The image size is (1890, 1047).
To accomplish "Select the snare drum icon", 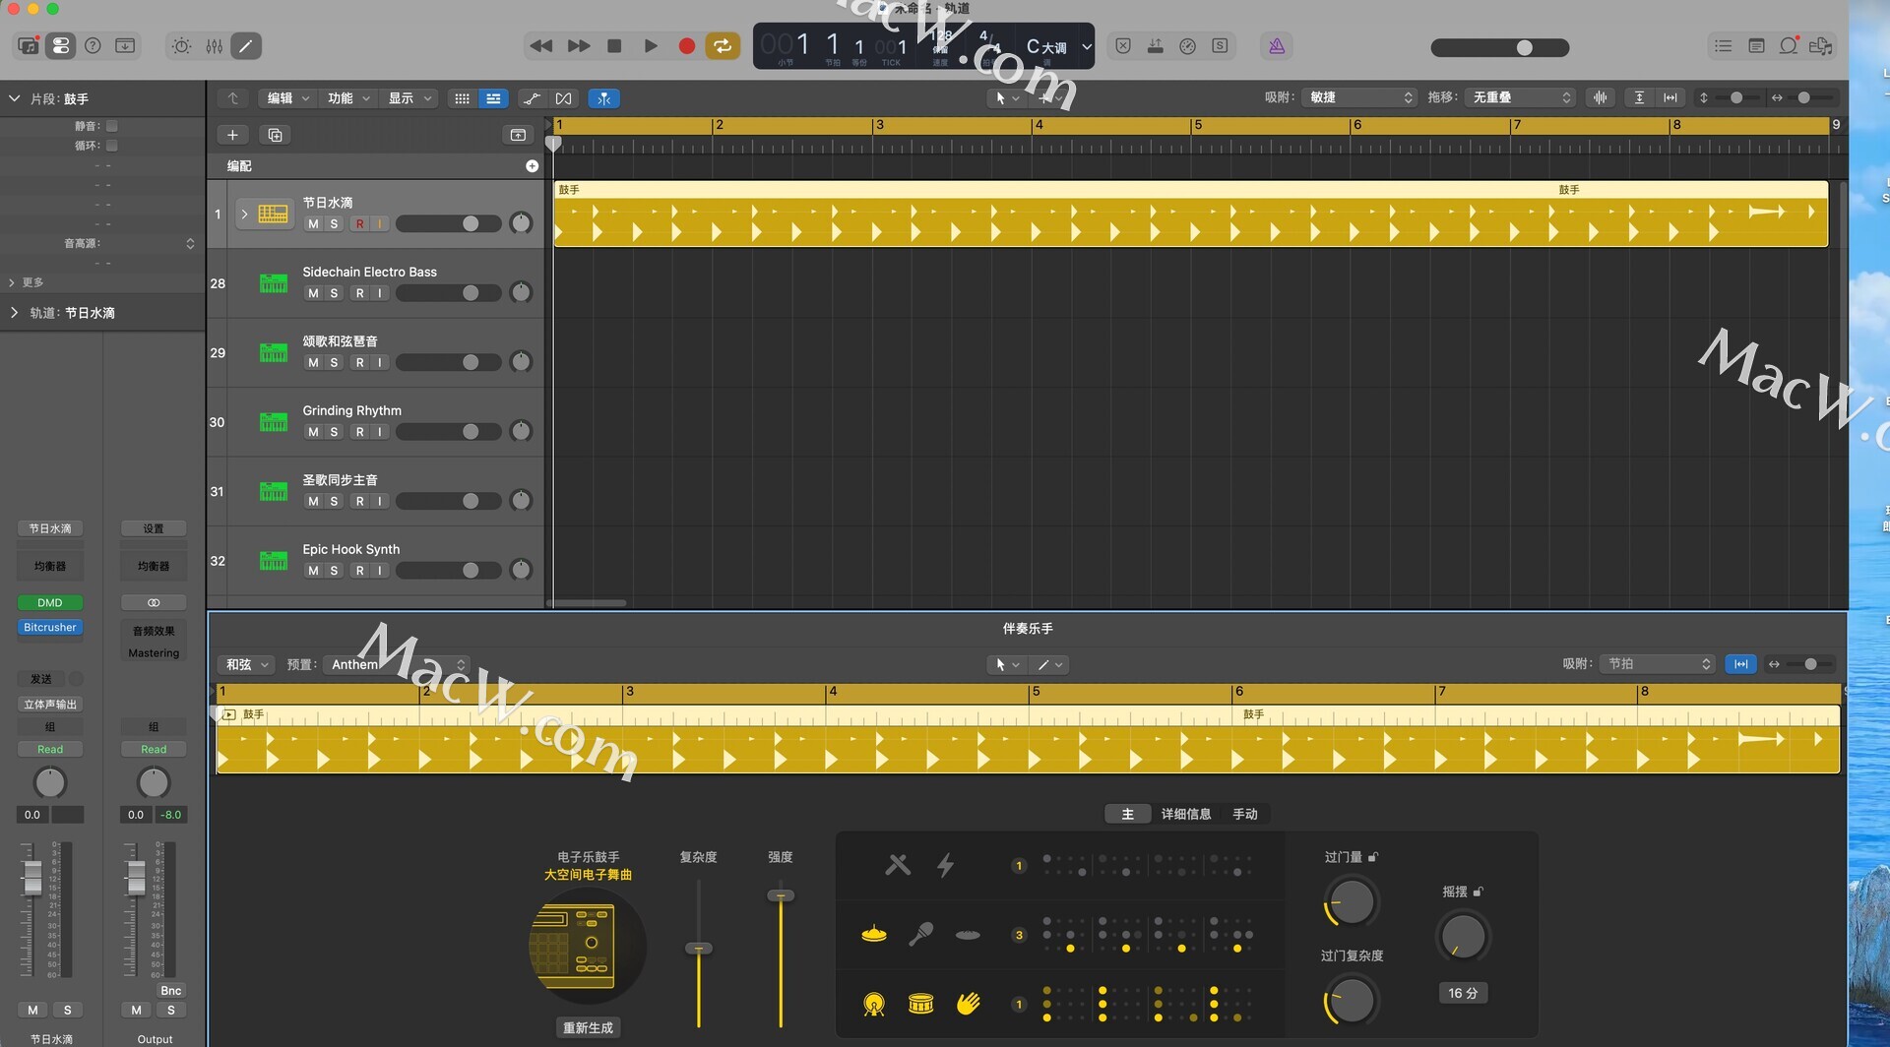I will tap(920, 1004).
